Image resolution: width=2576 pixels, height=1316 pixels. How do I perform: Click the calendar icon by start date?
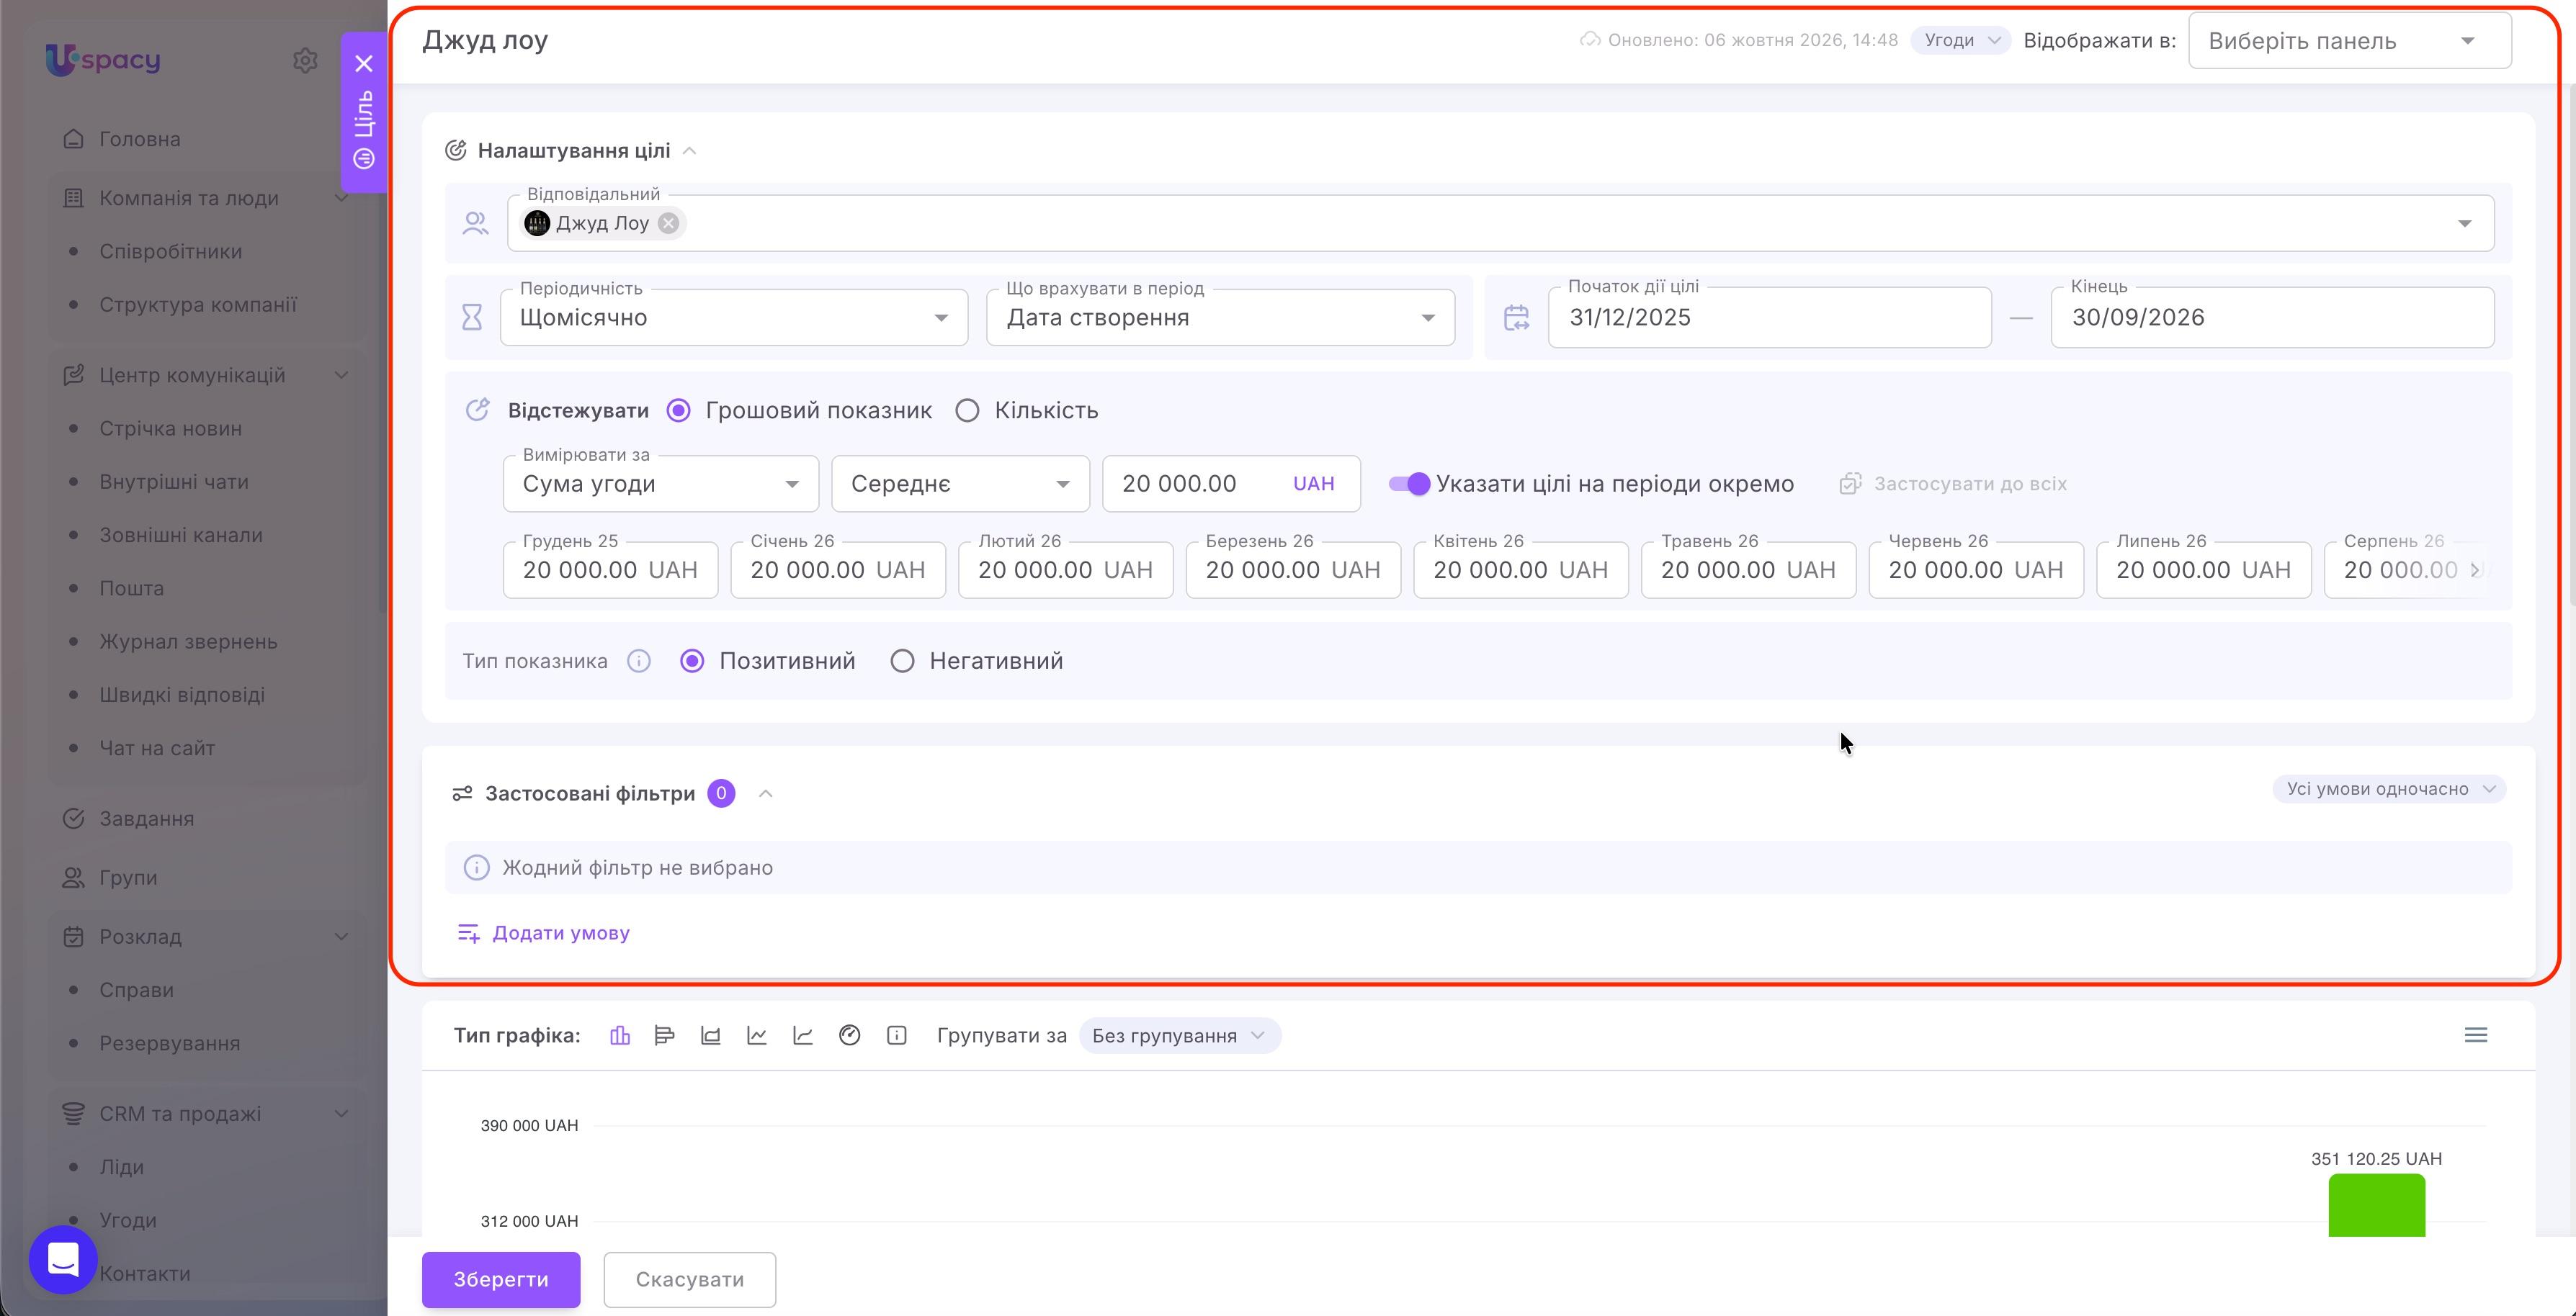(x=1517, y=317)
